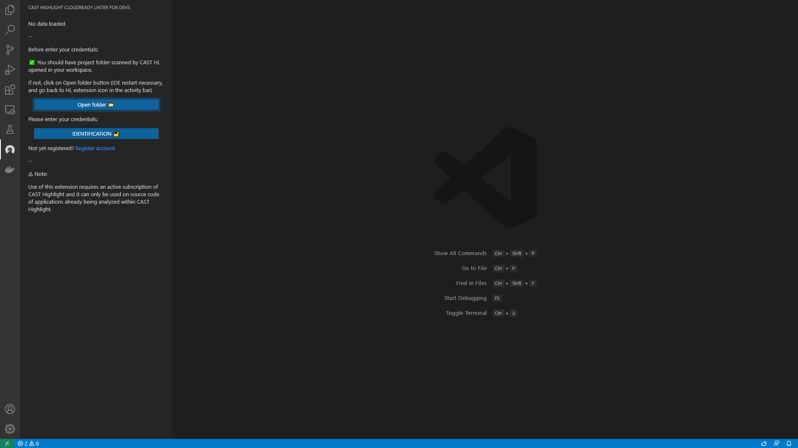Open the Source Control view

[10, 50]
